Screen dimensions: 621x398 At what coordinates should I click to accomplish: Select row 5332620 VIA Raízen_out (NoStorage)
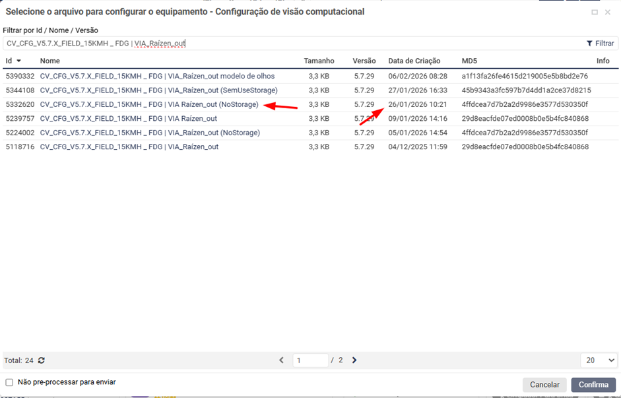[x=149, y=104]
